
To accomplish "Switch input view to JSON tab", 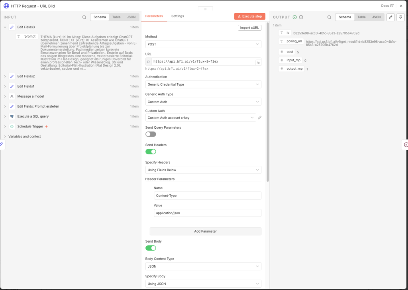I will tap(131, 17).
